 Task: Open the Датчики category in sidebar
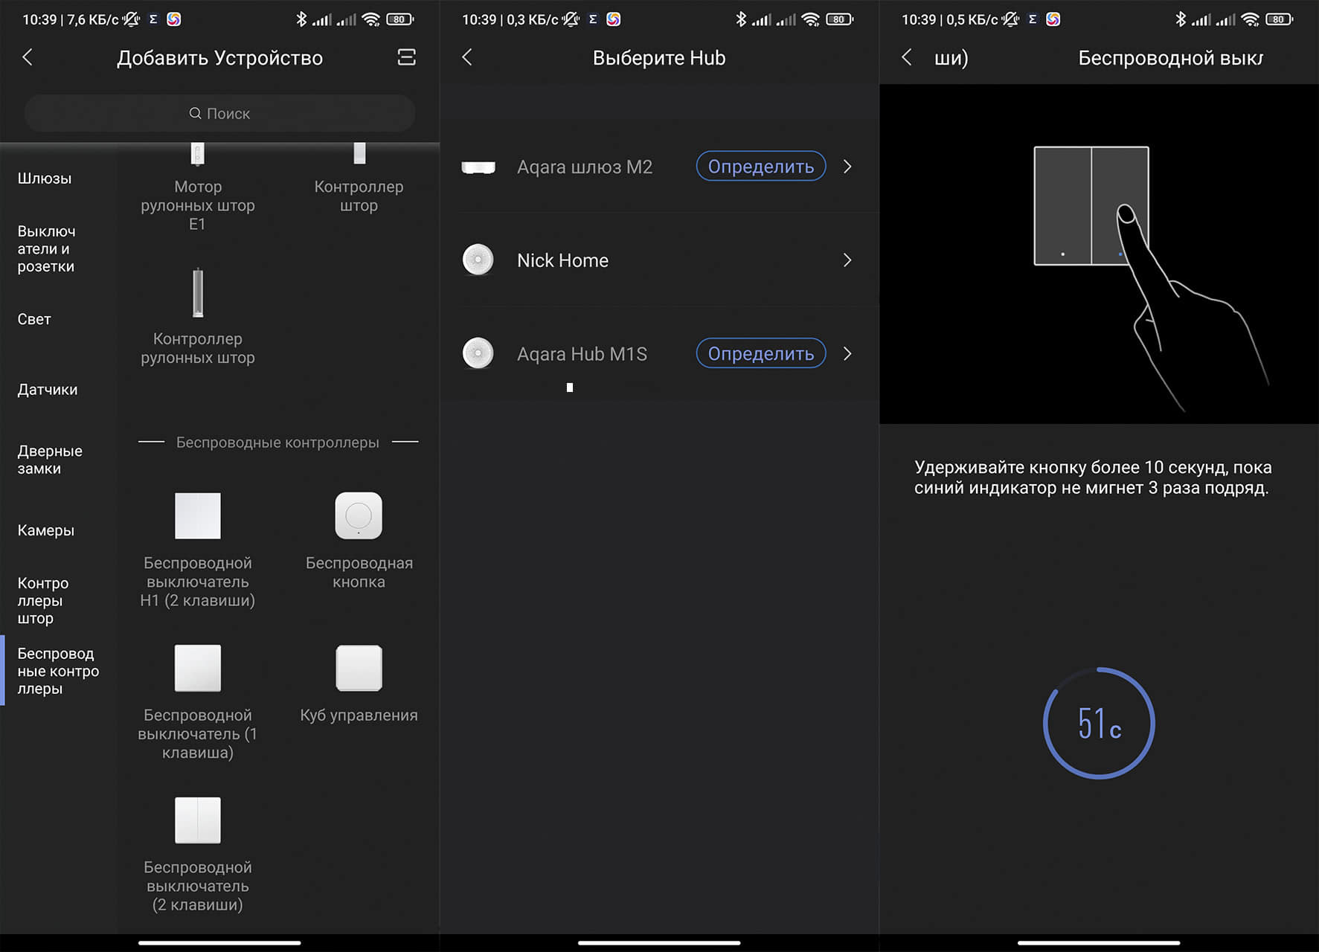click(x=48, y=390)
